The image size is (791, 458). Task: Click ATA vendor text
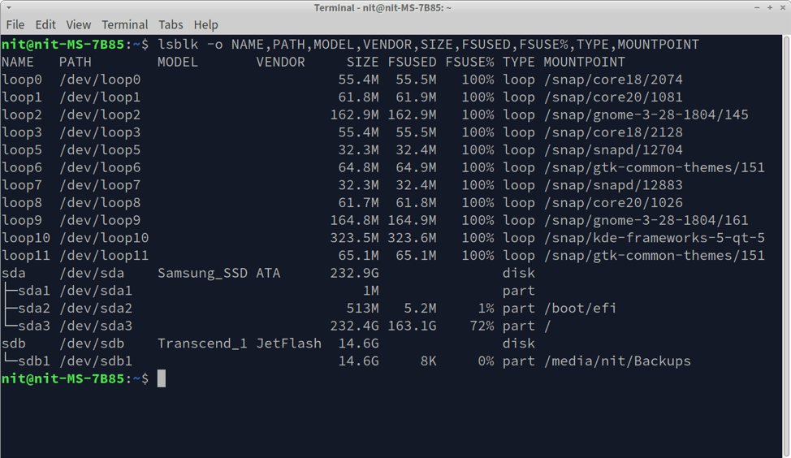(268, 274)
